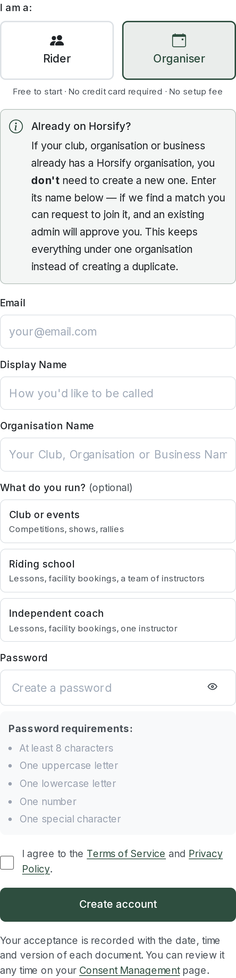Focus the Organisation Name input field
The image size is (236, 978).
point(118,455)
